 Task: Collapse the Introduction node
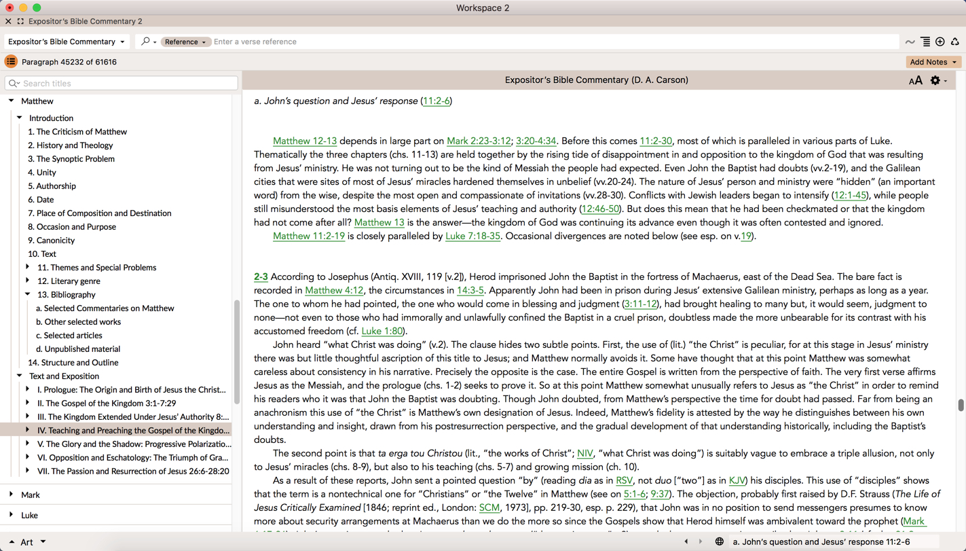(x=20, y=118)
